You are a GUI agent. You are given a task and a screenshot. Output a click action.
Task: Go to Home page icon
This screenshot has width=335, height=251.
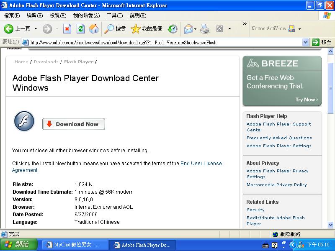[94, 29]
